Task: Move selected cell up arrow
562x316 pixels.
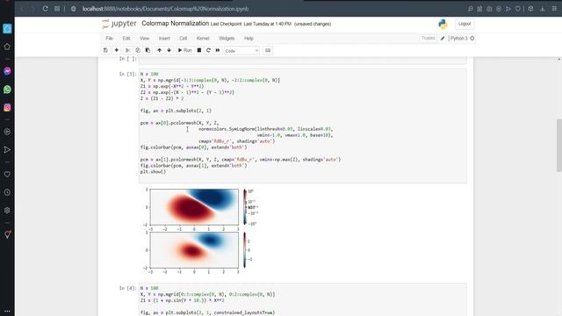Action: [x=159, y=51]
